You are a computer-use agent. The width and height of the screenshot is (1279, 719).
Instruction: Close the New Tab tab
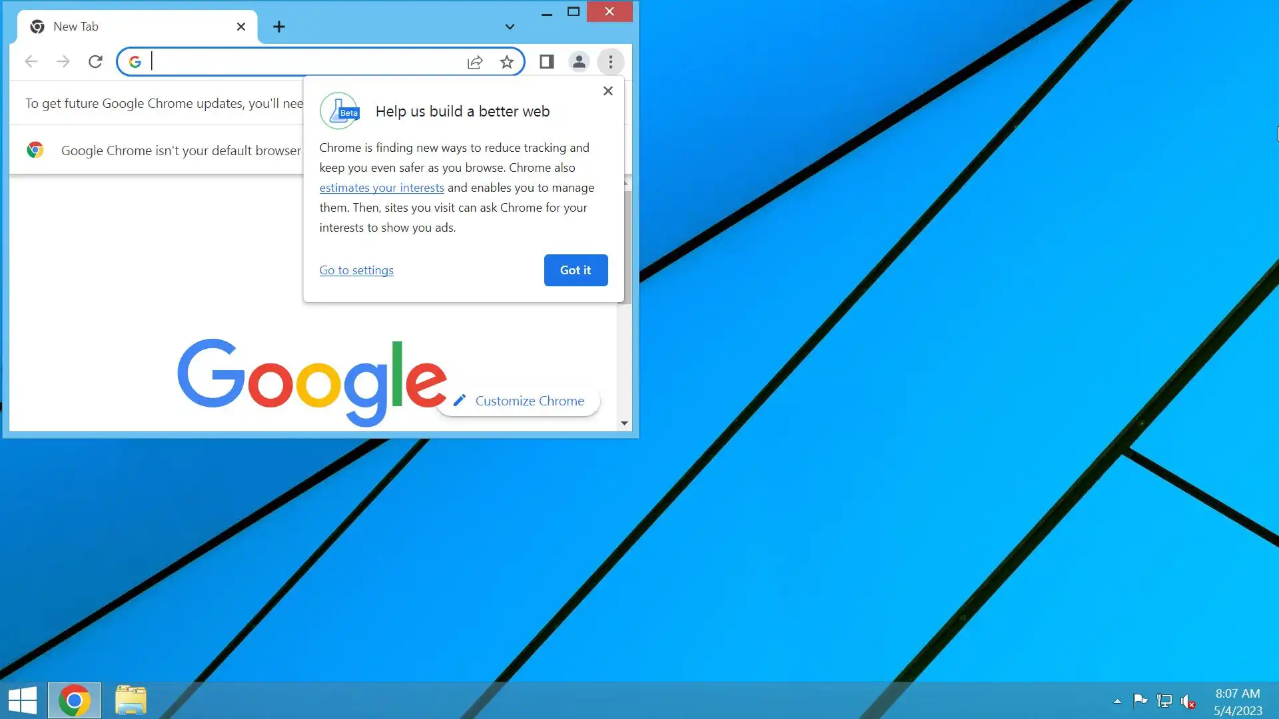(241, 27)
